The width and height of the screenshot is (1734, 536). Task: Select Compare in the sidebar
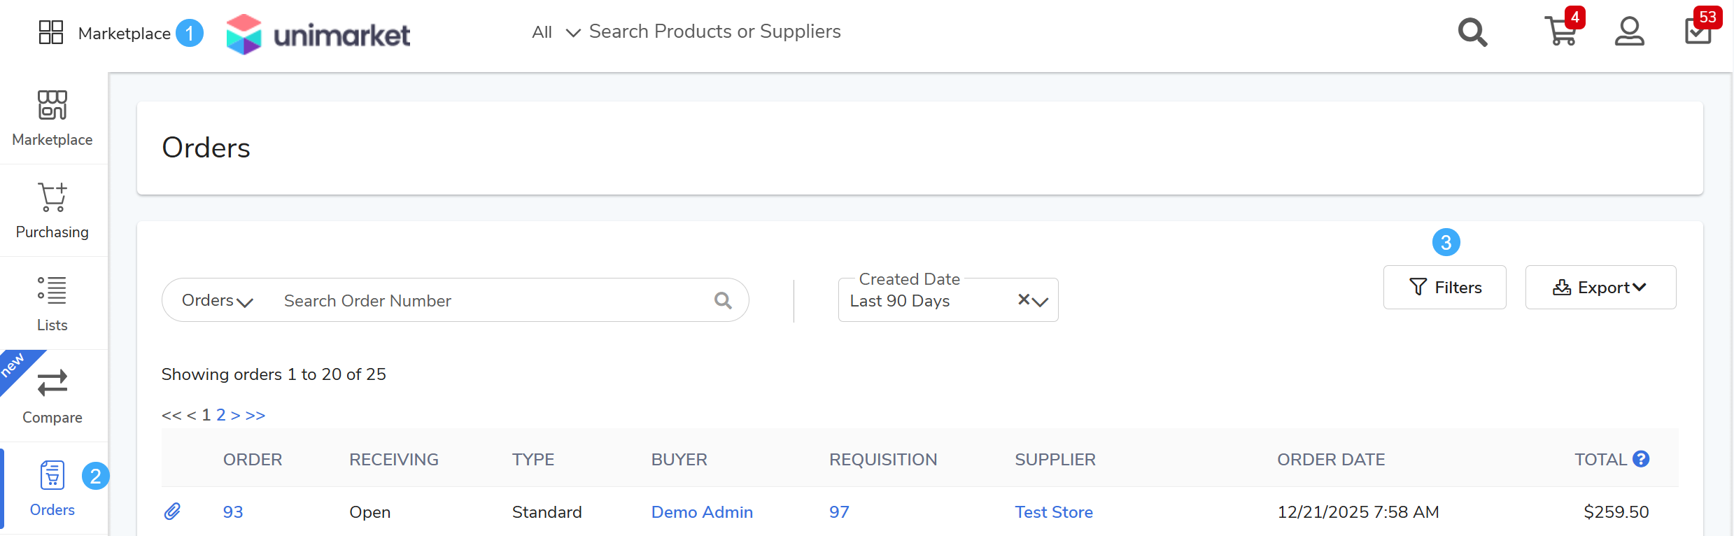(x=52, y=396)
